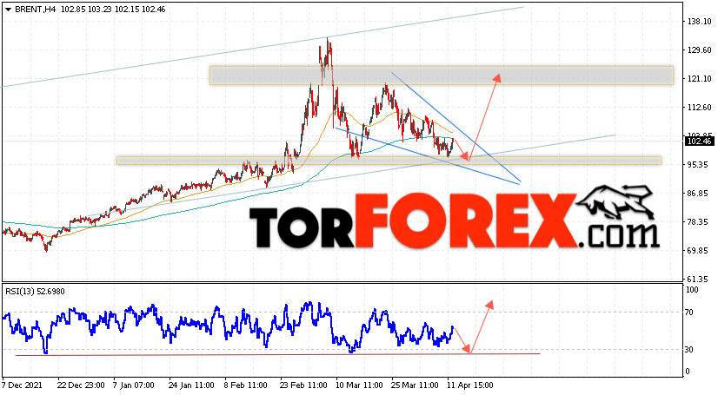Click the RSI scale value 100
This screenshot has height=395, width=718.
pos(692,290)
